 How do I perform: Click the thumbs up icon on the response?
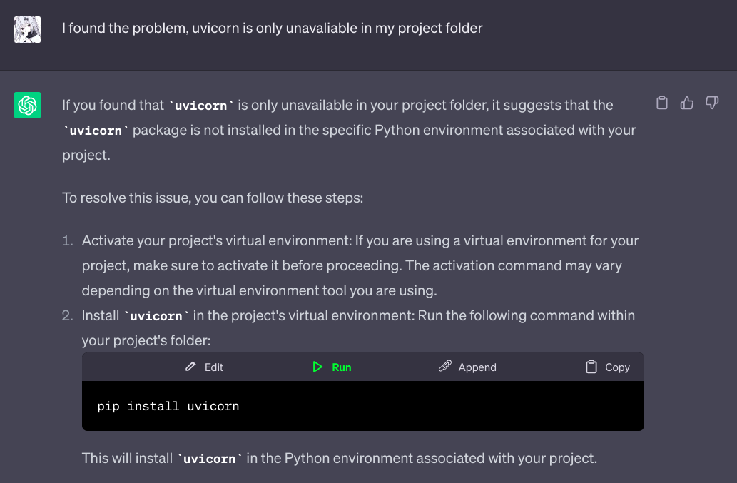687,103
